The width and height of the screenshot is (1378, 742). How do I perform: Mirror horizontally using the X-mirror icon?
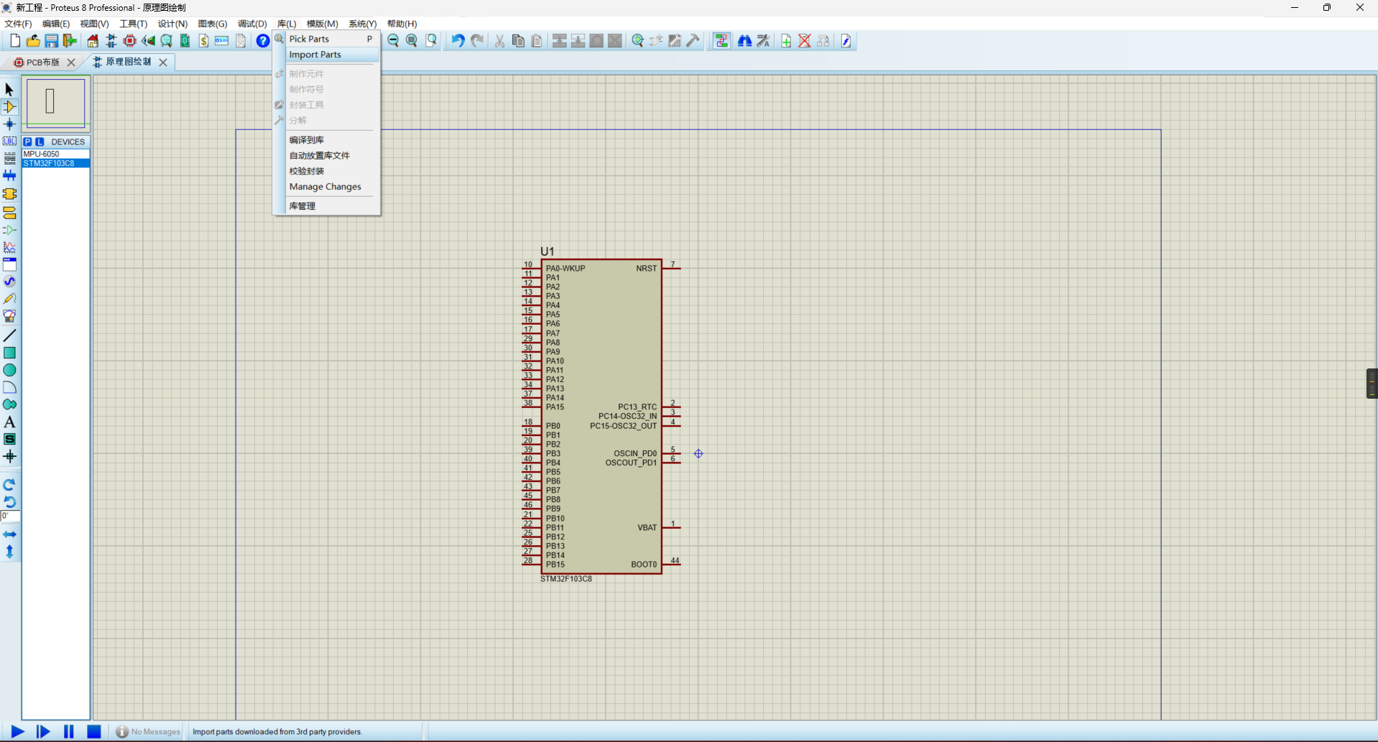[x=9, y=534]
